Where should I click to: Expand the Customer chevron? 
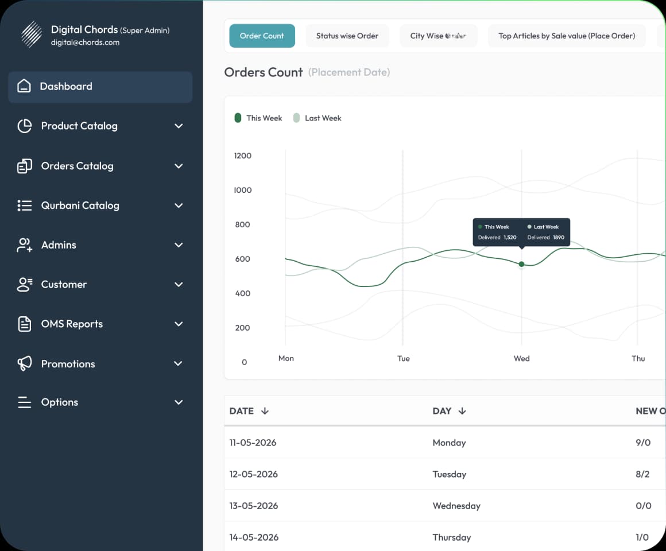click(179, 285)
